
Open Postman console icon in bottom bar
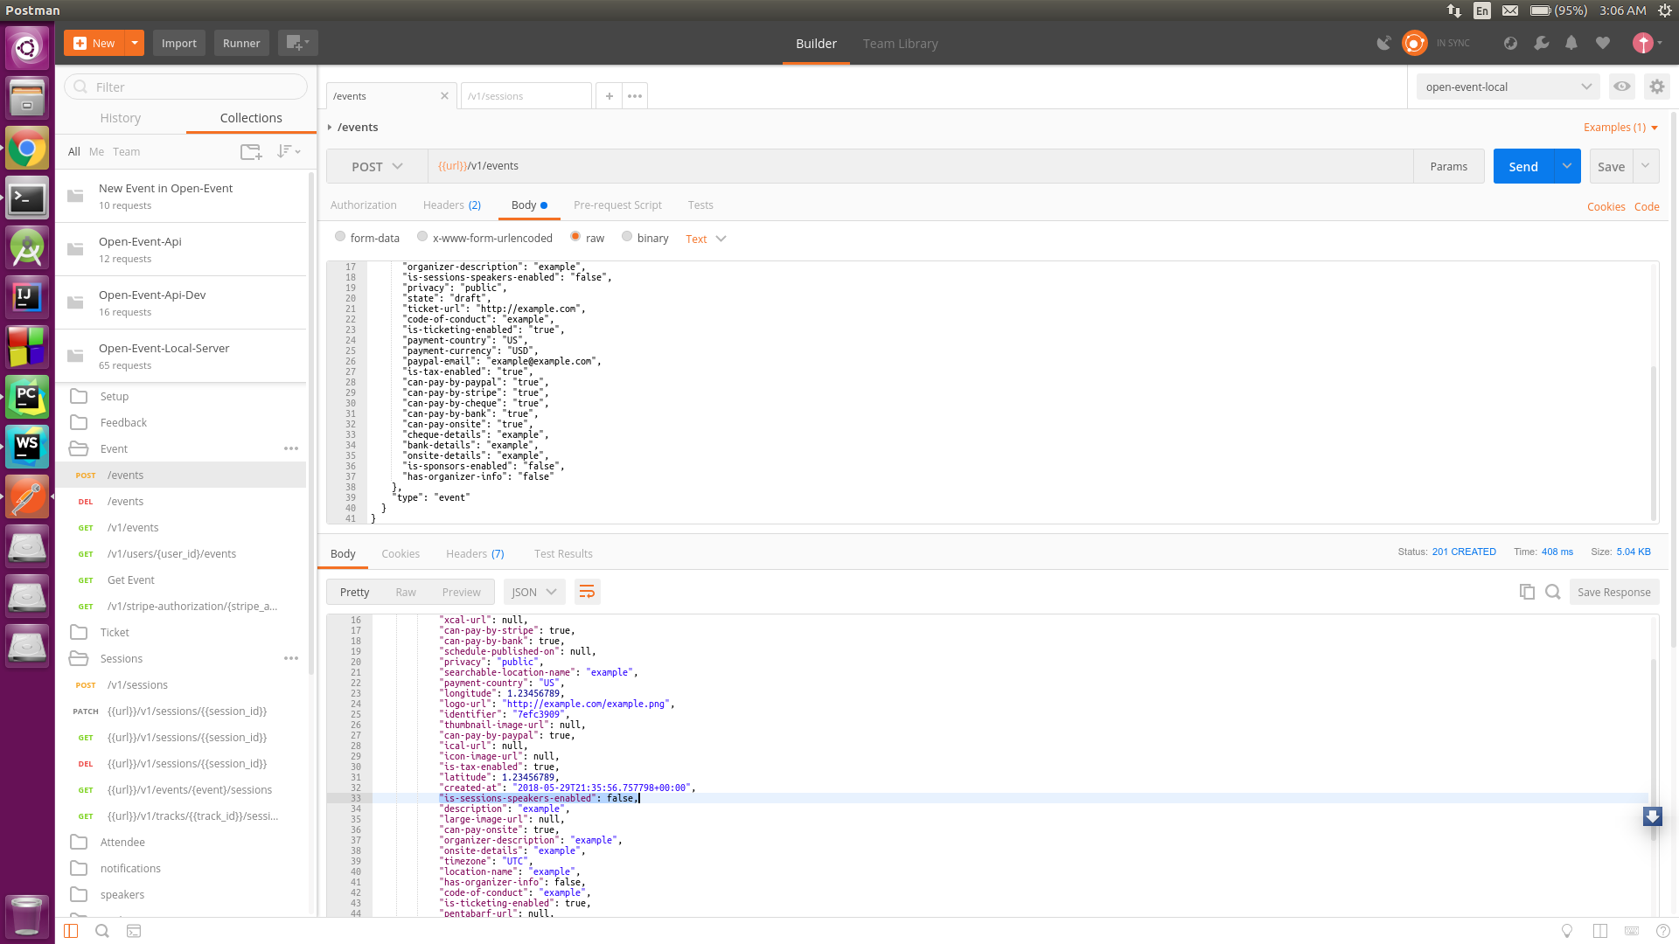(134, 931)
